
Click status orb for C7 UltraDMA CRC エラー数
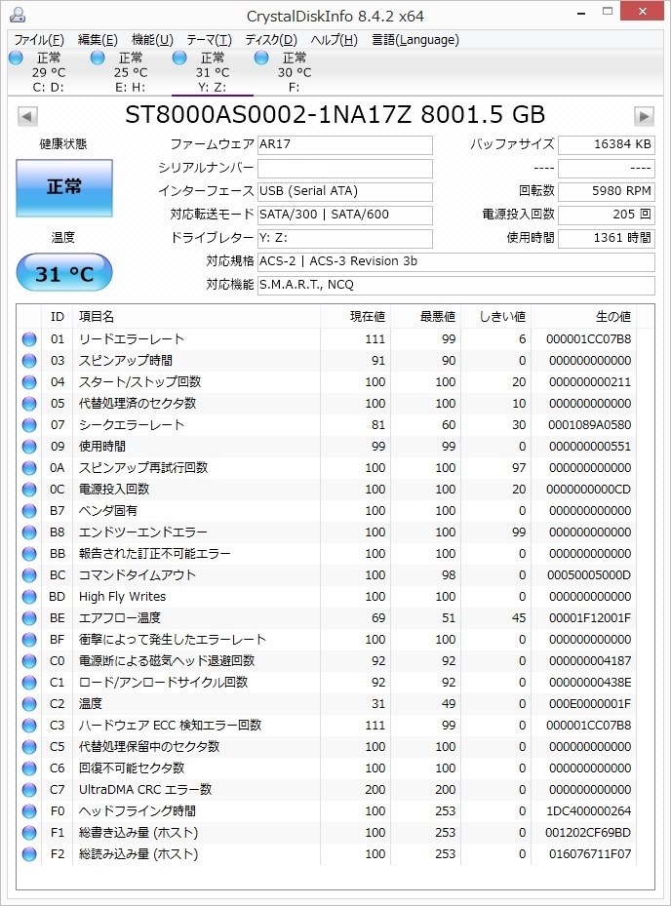click(29, 790)
